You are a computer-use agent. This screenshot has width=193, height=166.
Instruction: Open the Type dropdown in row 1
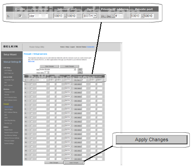pos(68,80)
